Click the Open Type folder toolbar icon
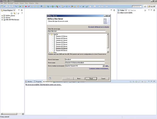 [x=72, y=7]
